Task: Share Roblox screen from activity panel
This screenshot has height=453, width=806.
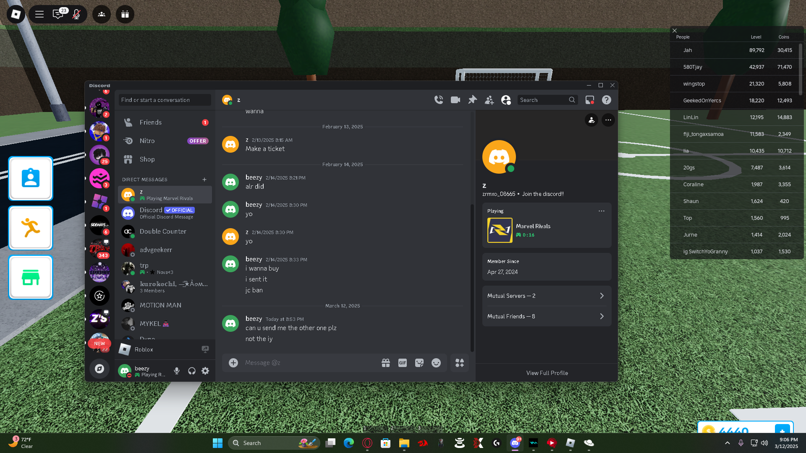Action: point(205,349)
